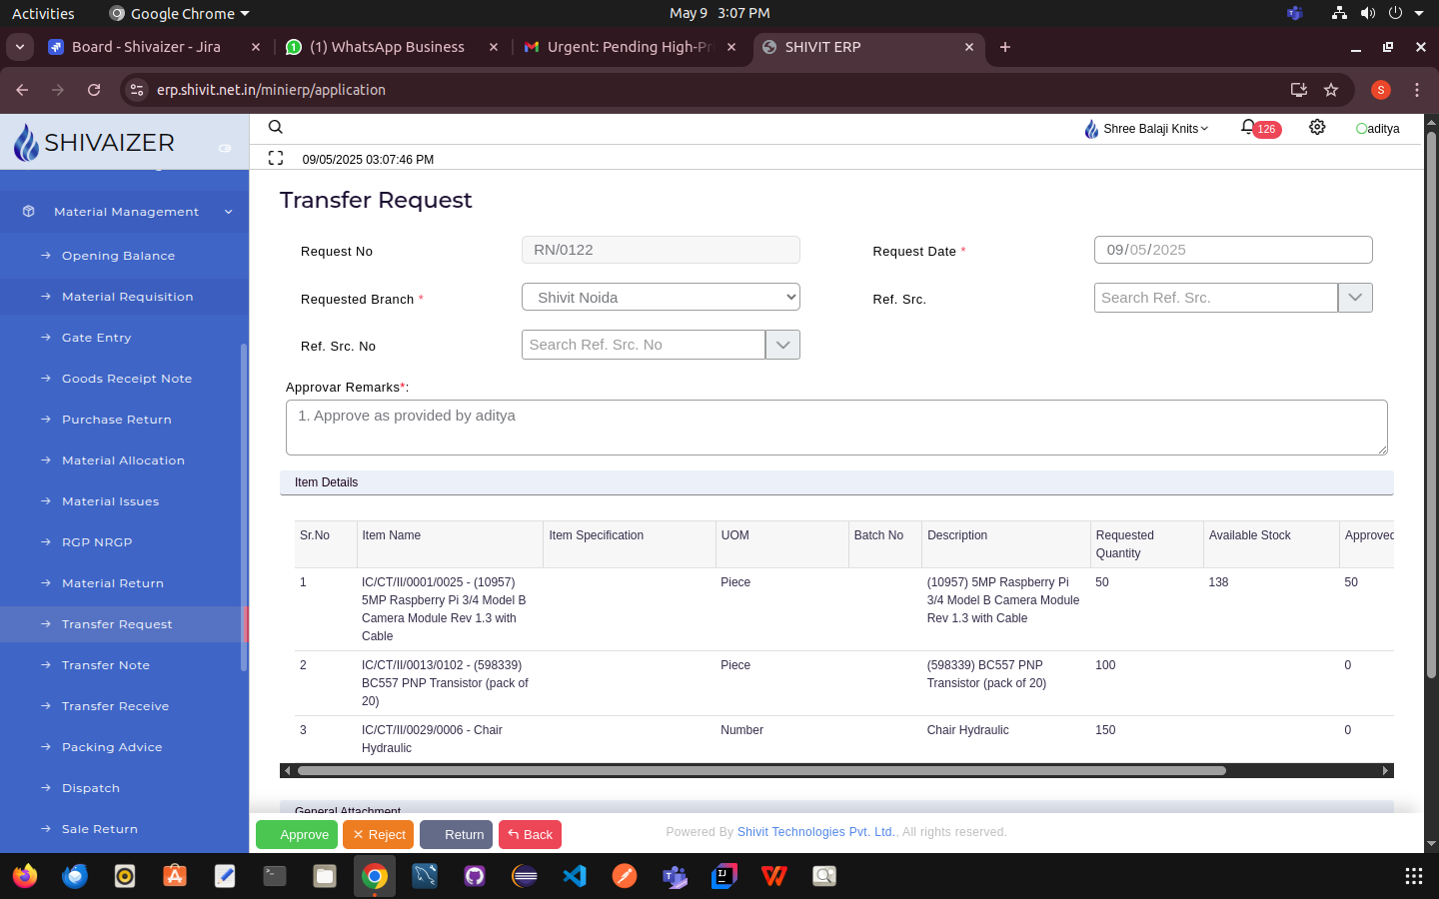Open the settings gear icon
The image size is (1439, 899).
(x=1317, y=127)
